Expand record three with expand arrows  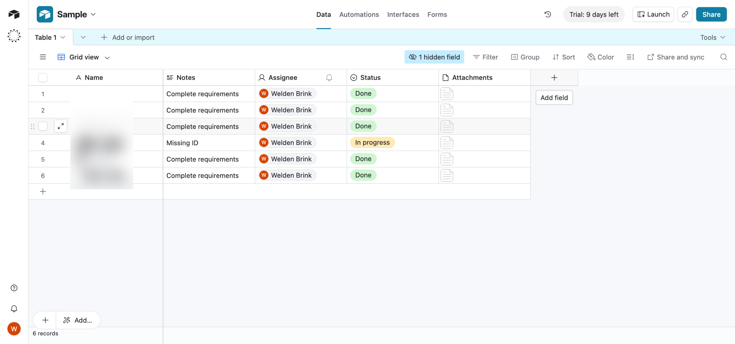click(x=61, y=126)
